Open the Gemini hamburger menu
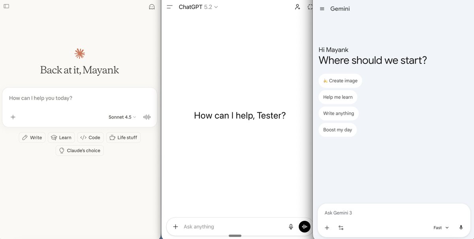 point(322,9)
